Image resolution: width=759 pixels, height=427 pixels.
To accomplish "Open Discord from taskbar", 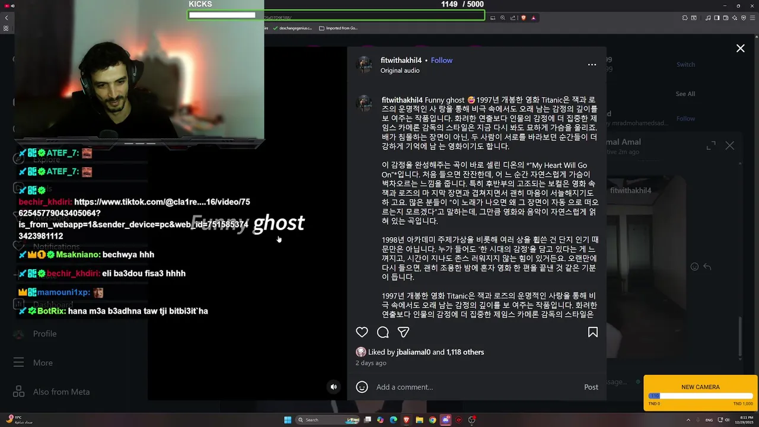I will pos(445,420).
